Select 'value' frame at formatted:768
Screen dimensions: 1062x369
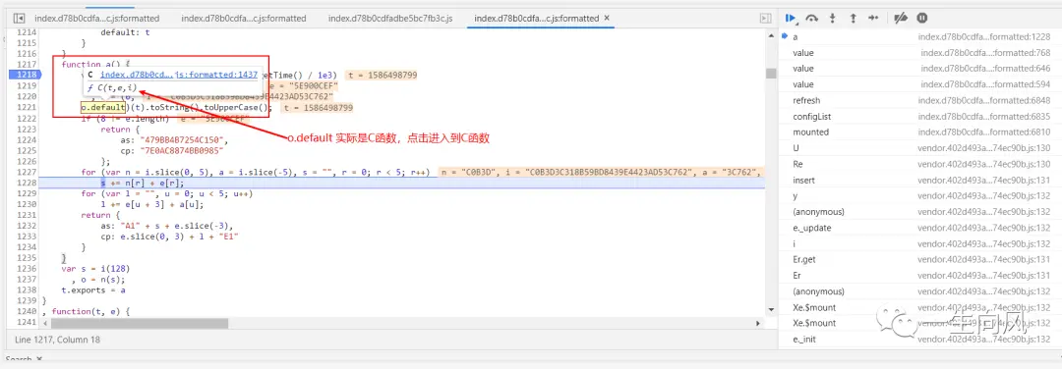point(919,53)
